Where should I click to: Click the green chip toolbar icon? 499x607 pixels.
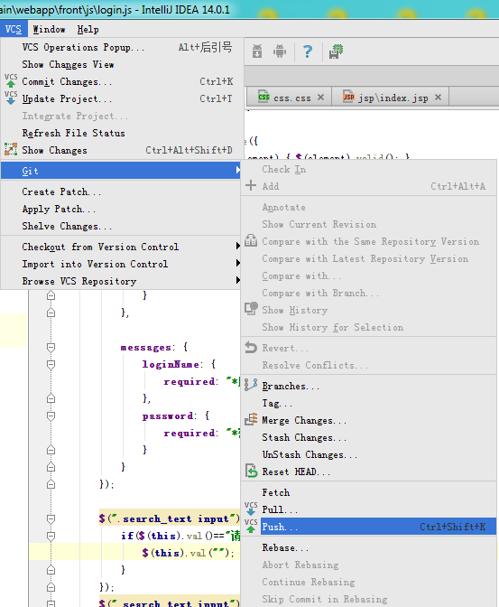[x=336, y=51]
